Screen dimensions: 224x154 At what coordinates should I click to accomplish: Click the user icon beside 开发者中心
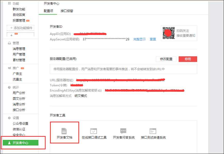[9, 143]
